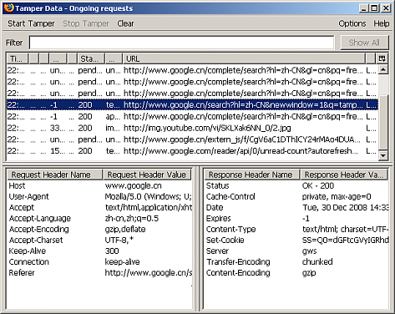The image size is (395, 314).
Task: Select the Keep-Alive request header row
Action: click(99, 251)
